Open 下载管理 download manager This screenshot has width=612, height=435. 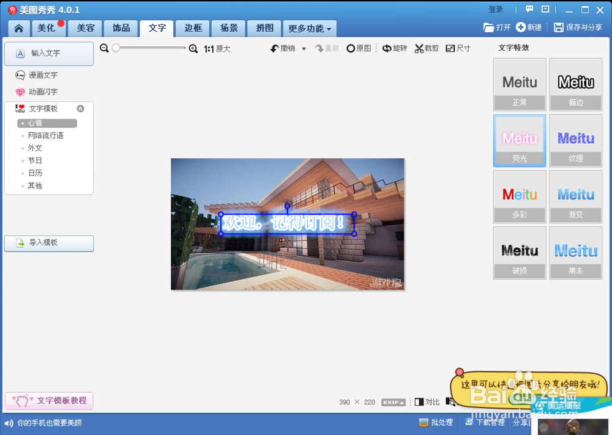tap(485, 422)
